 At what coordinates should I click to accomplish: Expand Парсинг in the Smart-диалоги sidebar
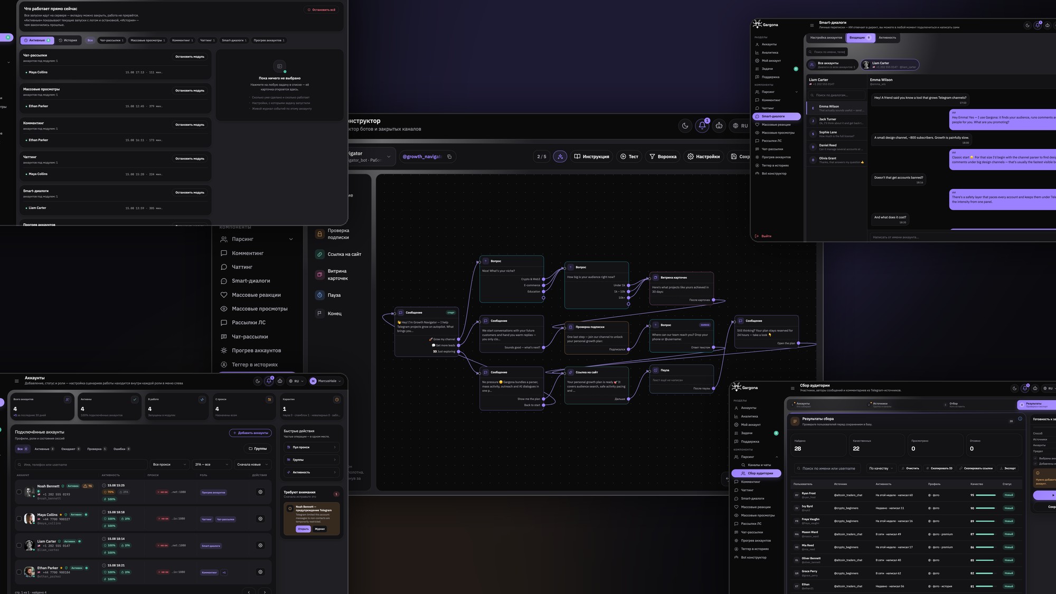click(x=777, y=92)
